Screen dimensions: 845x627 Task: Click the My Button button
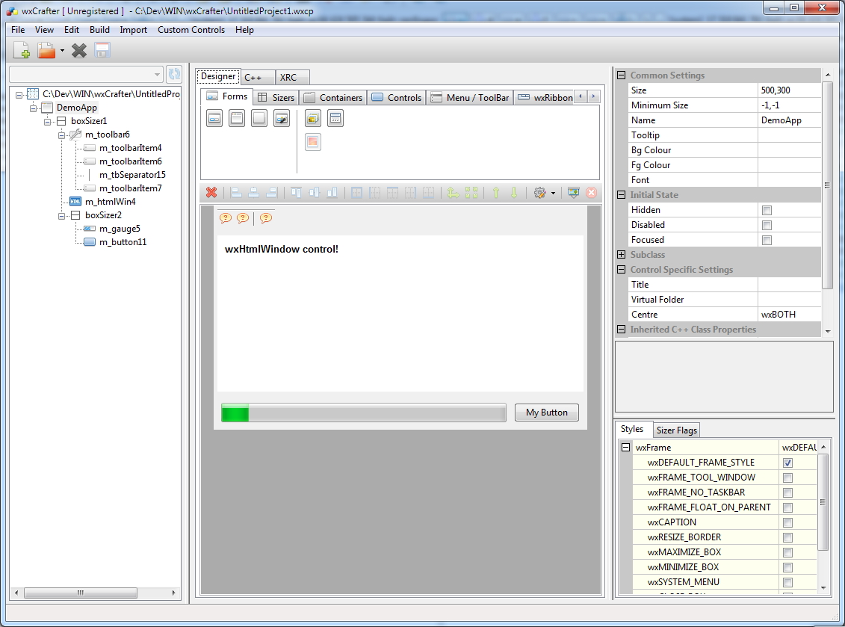(x=546, y=413)
